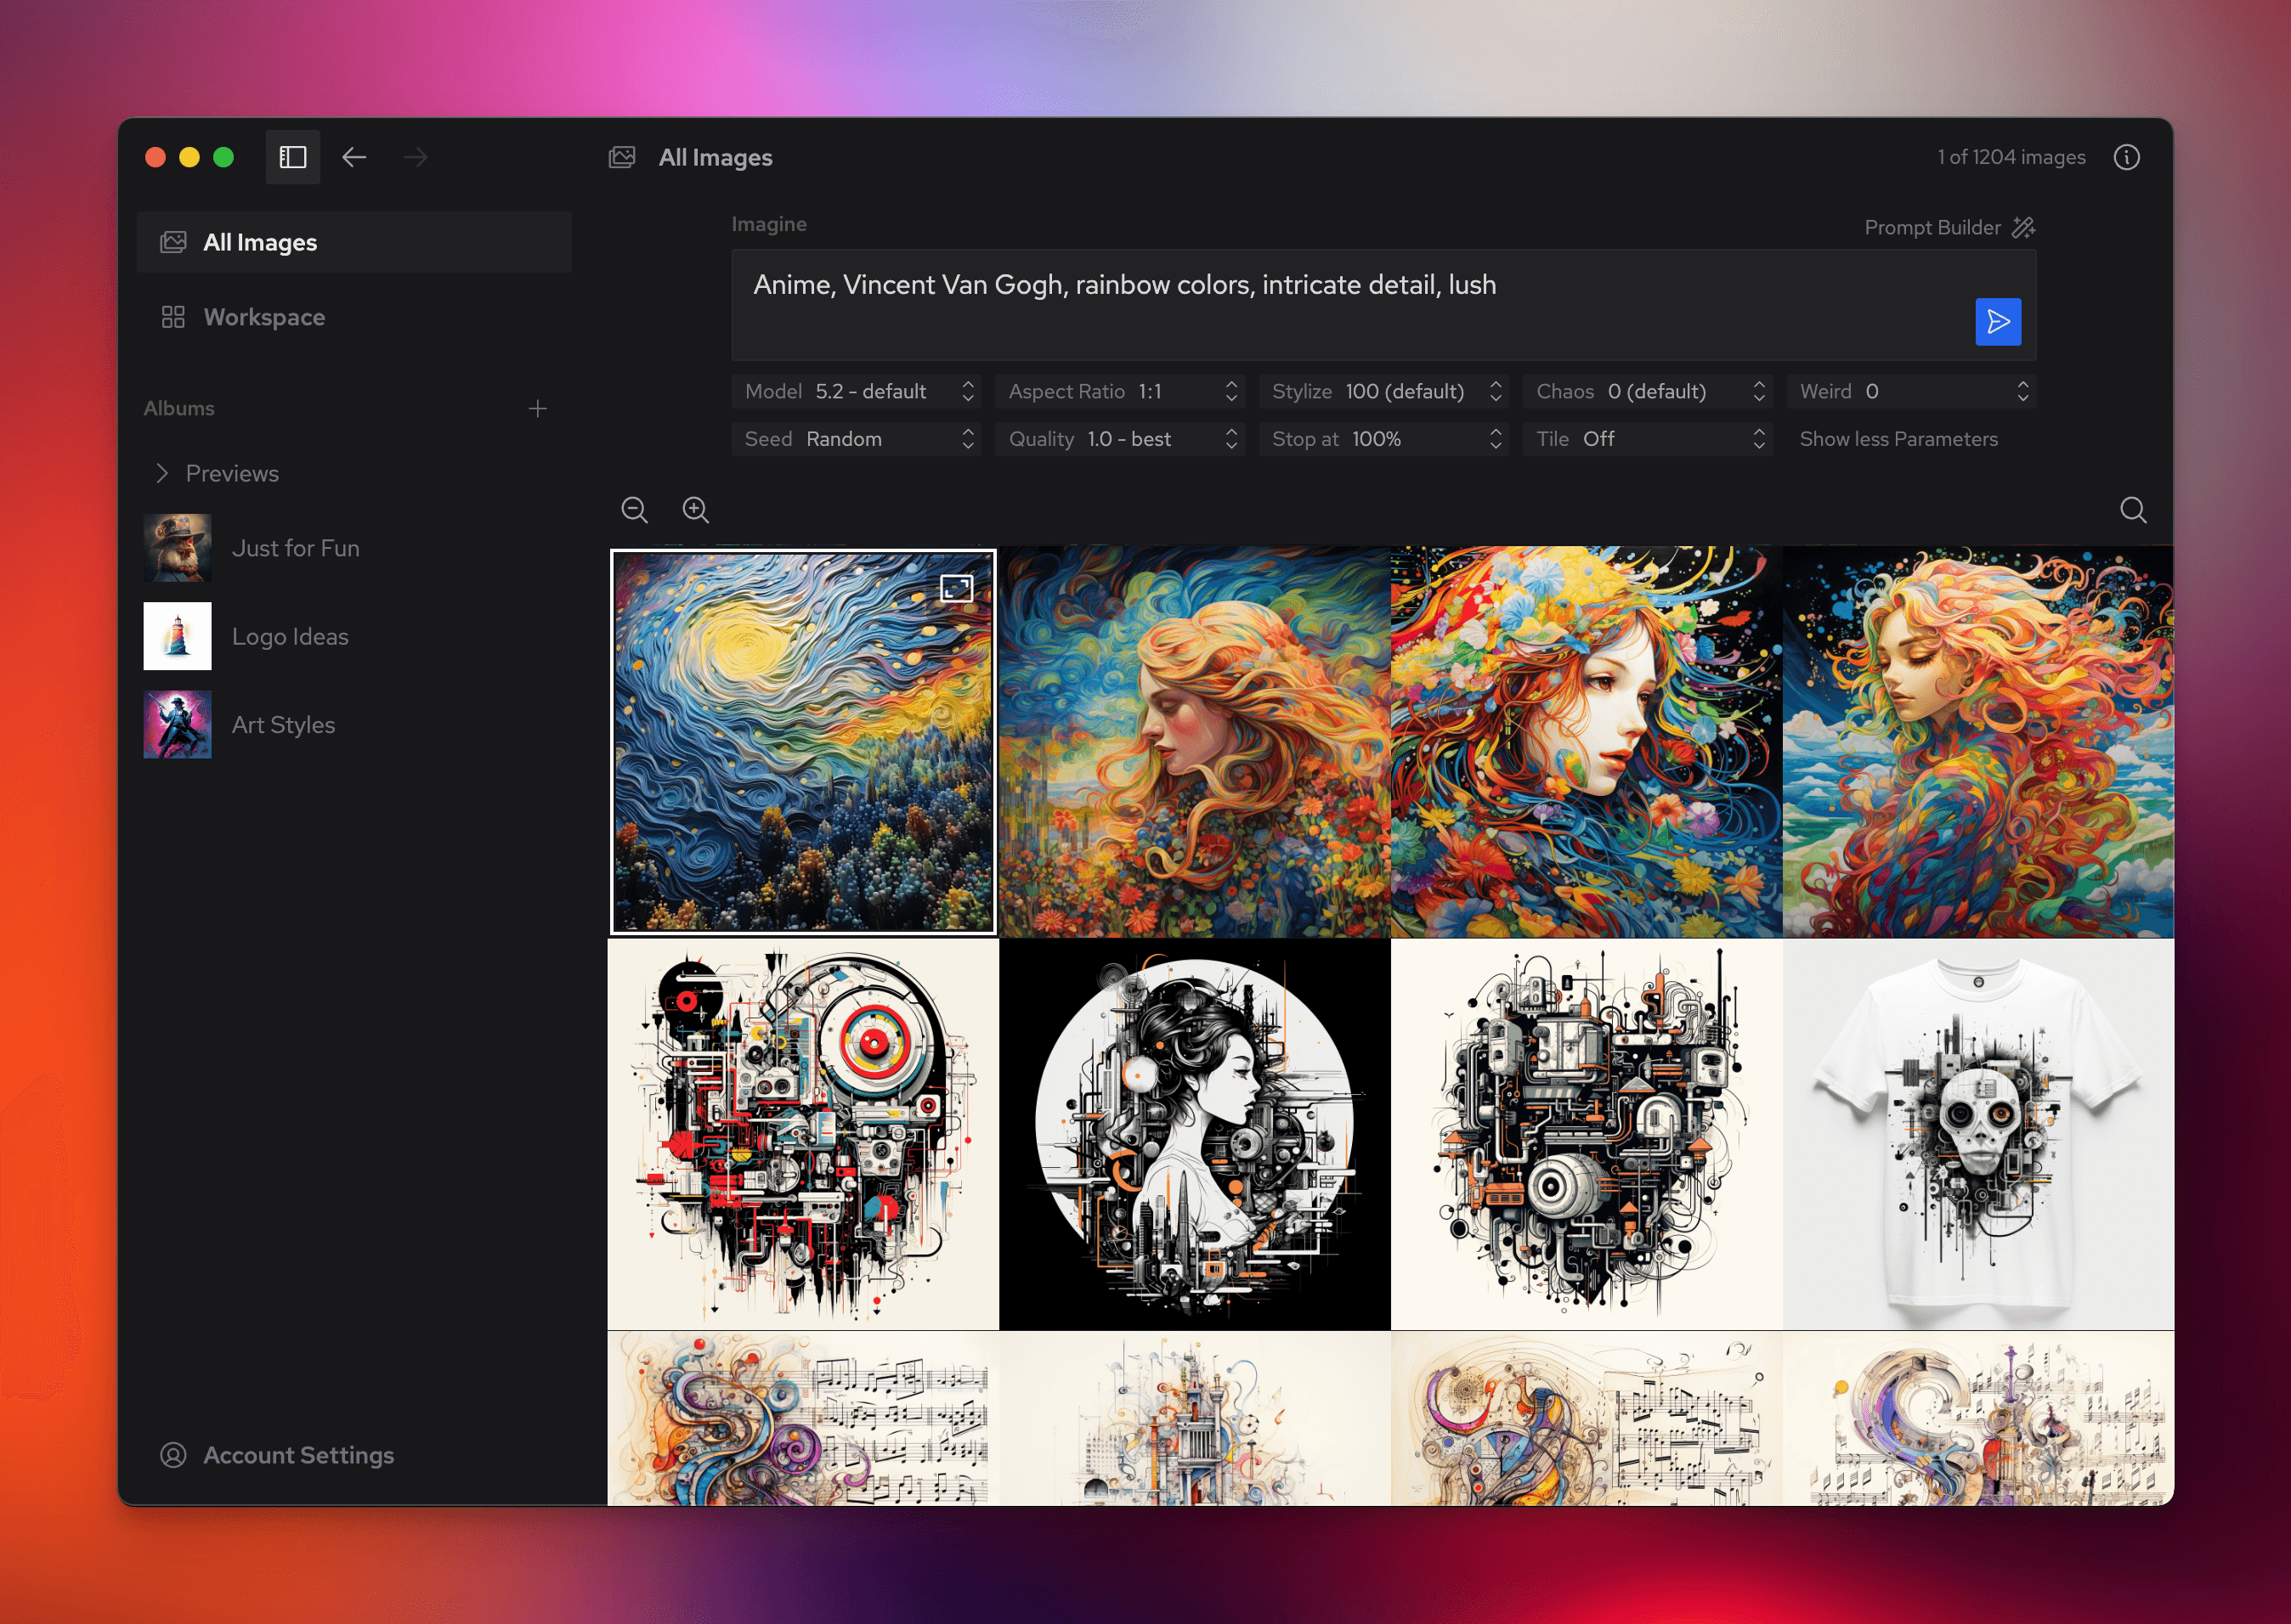Toggle the Tile Off selector

[1648, 439]
